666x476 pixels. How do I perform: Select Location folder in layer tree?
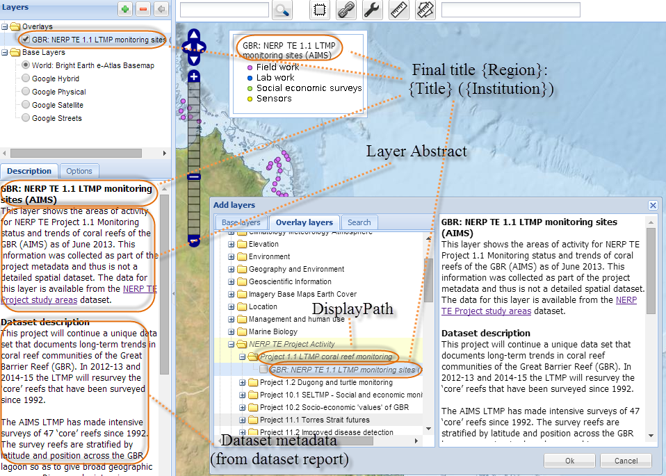[x=263, y=306]
